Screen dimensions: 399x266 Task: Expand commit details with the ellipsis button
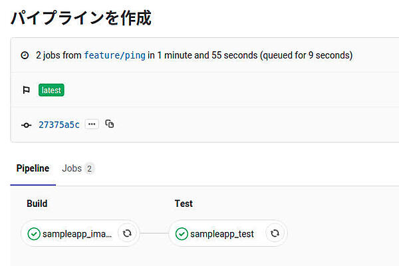coord(92,124)
